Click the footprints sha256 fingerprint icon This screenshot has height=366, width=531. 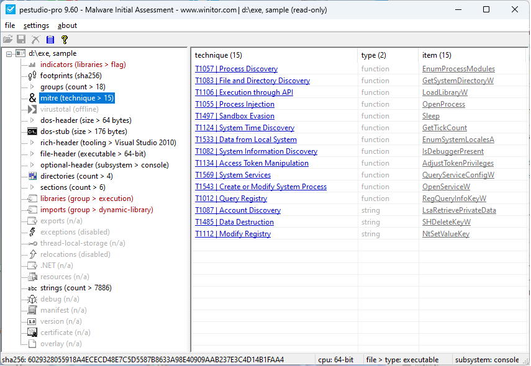tap(32, 76)
